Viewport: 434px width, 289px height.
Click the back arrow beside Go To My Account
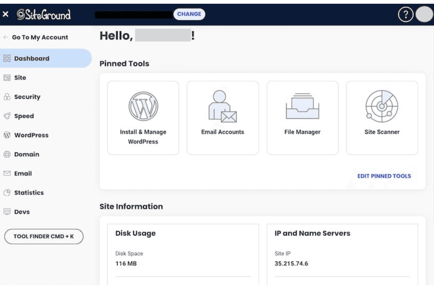[x=6, y=37]
